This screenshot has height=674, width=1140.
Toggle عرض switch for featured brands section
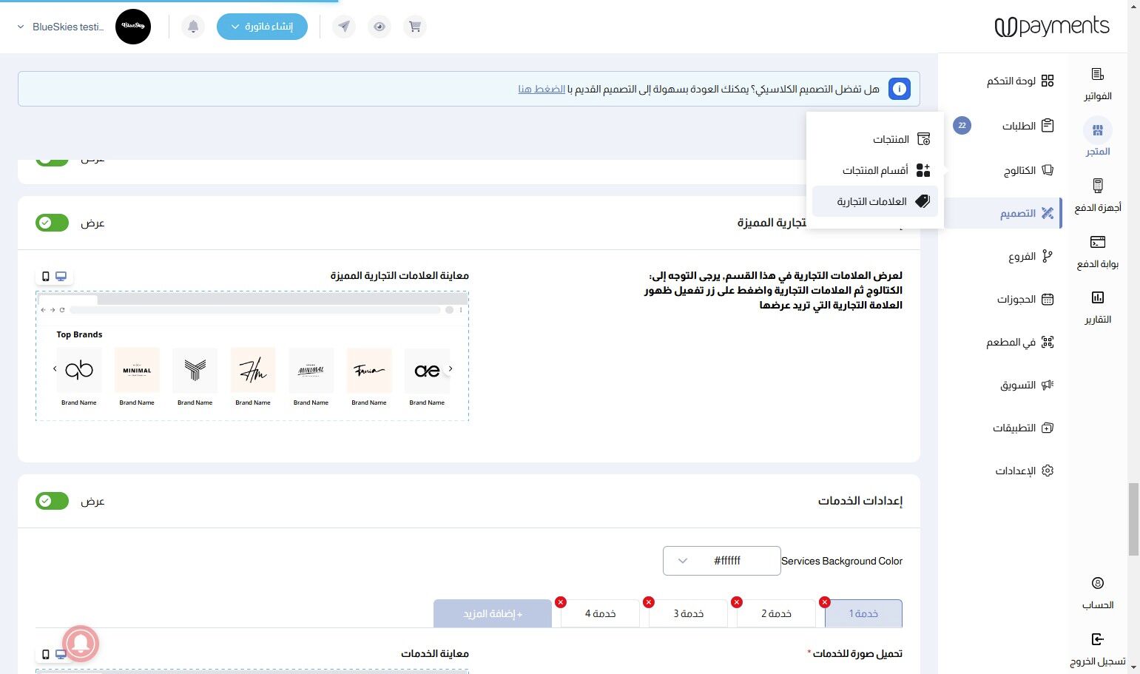(x=52, y=223)
